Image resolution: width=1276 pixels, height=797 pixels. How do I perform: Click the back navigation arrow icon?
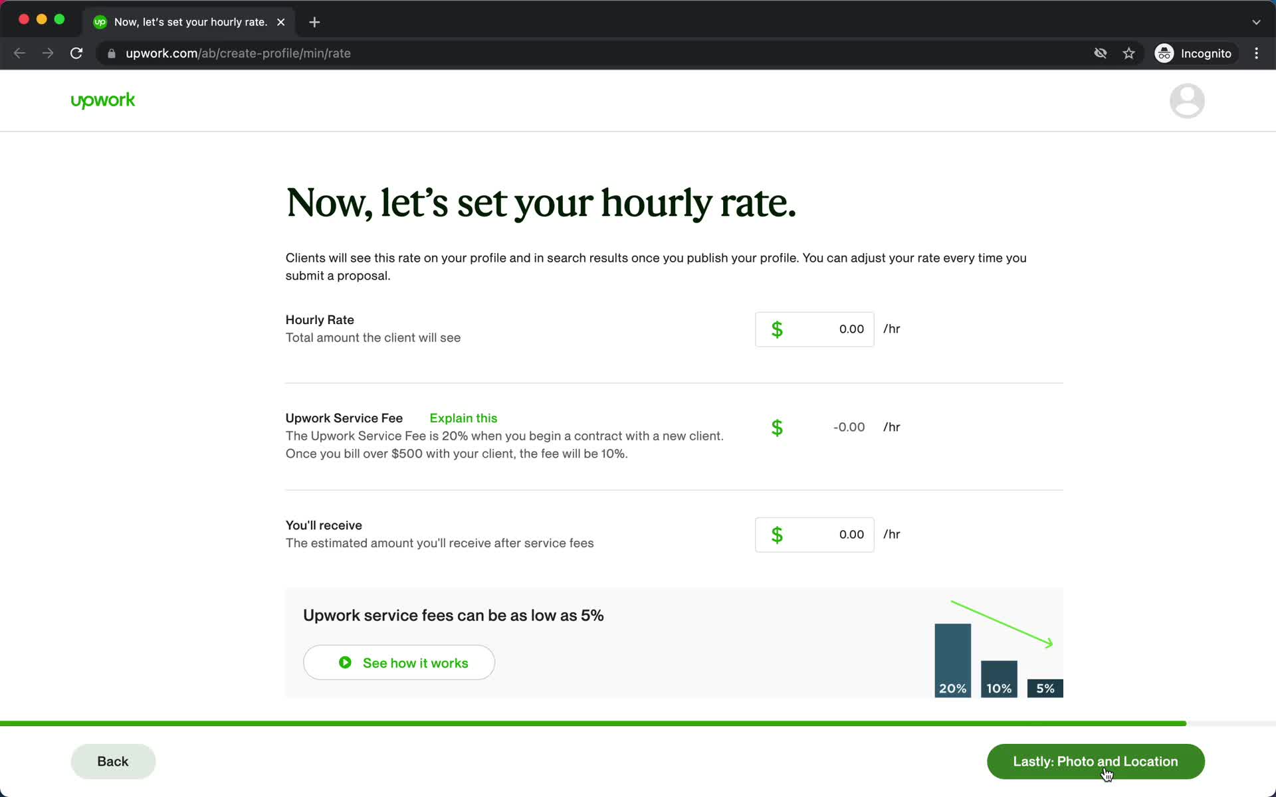click(19, 53)
